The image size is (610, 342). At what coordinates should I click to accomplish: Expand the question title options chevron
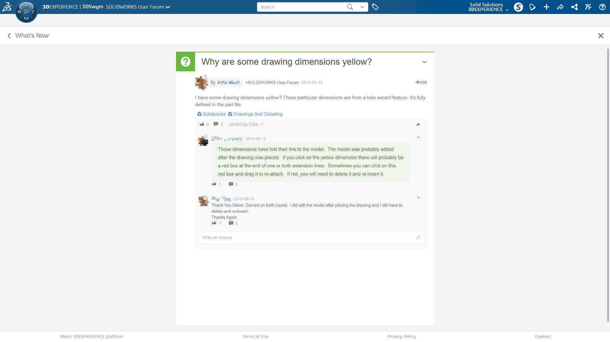click(x=424, y=62)
